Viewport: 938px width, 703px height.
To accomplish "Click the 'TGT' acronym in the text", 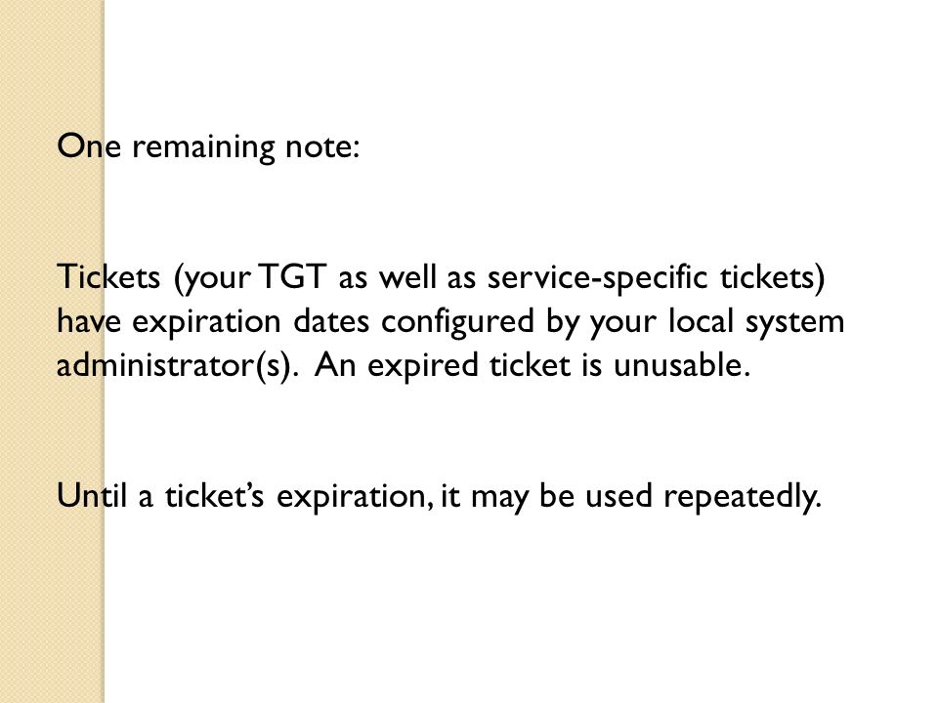I will [294, 276].
